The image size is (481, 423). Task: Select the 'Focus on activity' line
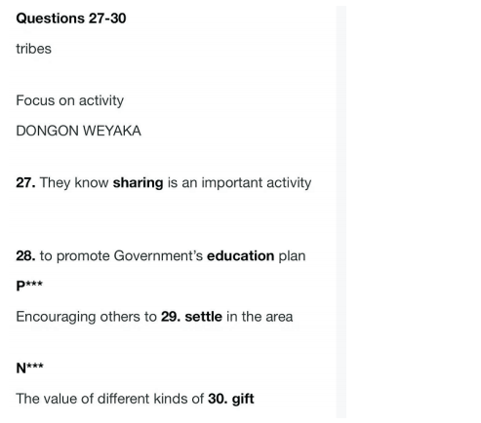click(x=70, y=100)
